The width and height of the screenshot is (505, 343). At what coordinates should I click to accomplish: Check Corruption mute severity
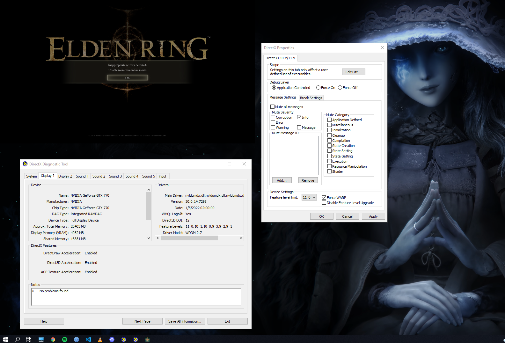(273, 117)
